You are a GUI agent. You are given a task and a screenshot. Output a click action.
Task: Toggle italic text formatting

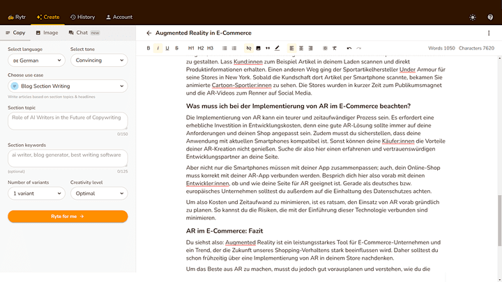(x=158, y=48)
